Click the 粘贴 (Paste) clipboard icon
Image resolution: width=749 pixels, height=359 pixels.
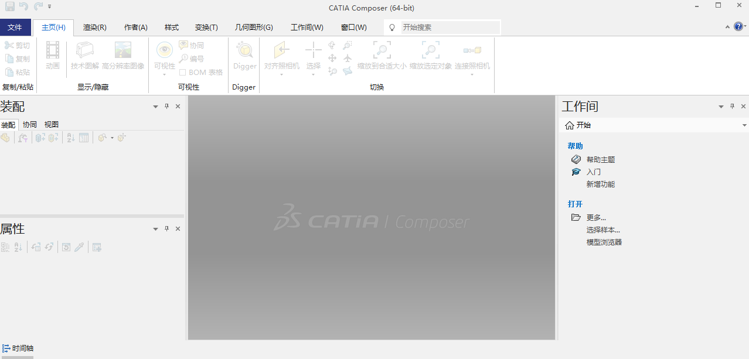click(x=9, y=72)
